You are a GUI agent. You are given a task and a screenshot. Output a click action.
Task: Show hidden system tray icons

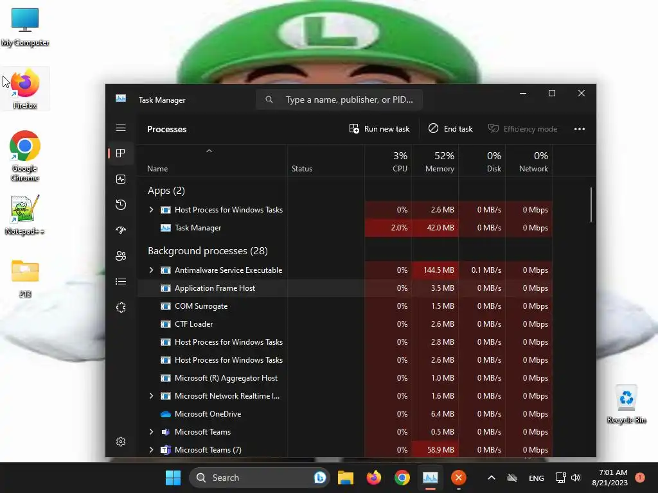[492, 478]
